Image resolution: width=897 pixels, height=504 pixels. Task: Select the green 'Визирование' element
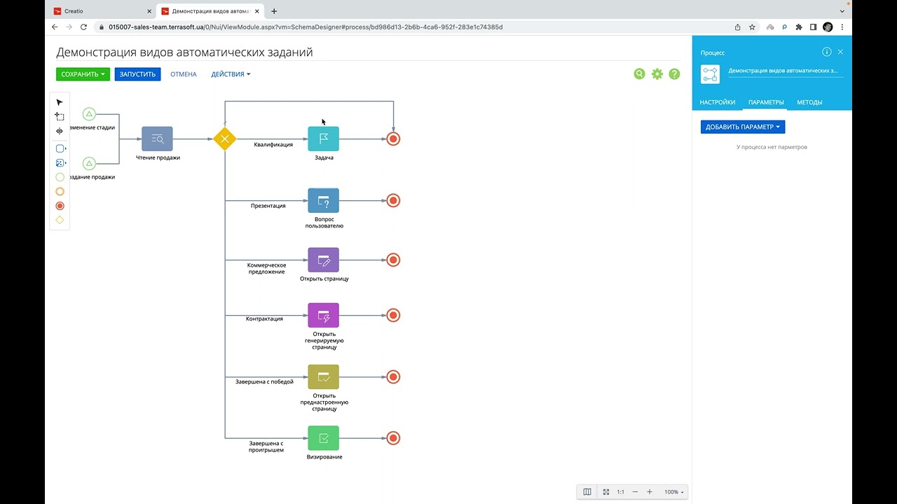(323, 438)
